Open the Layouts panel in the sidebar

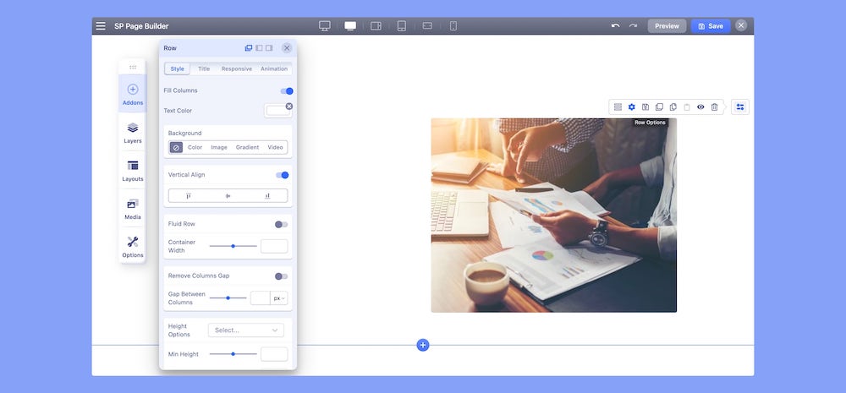[132, 170]
